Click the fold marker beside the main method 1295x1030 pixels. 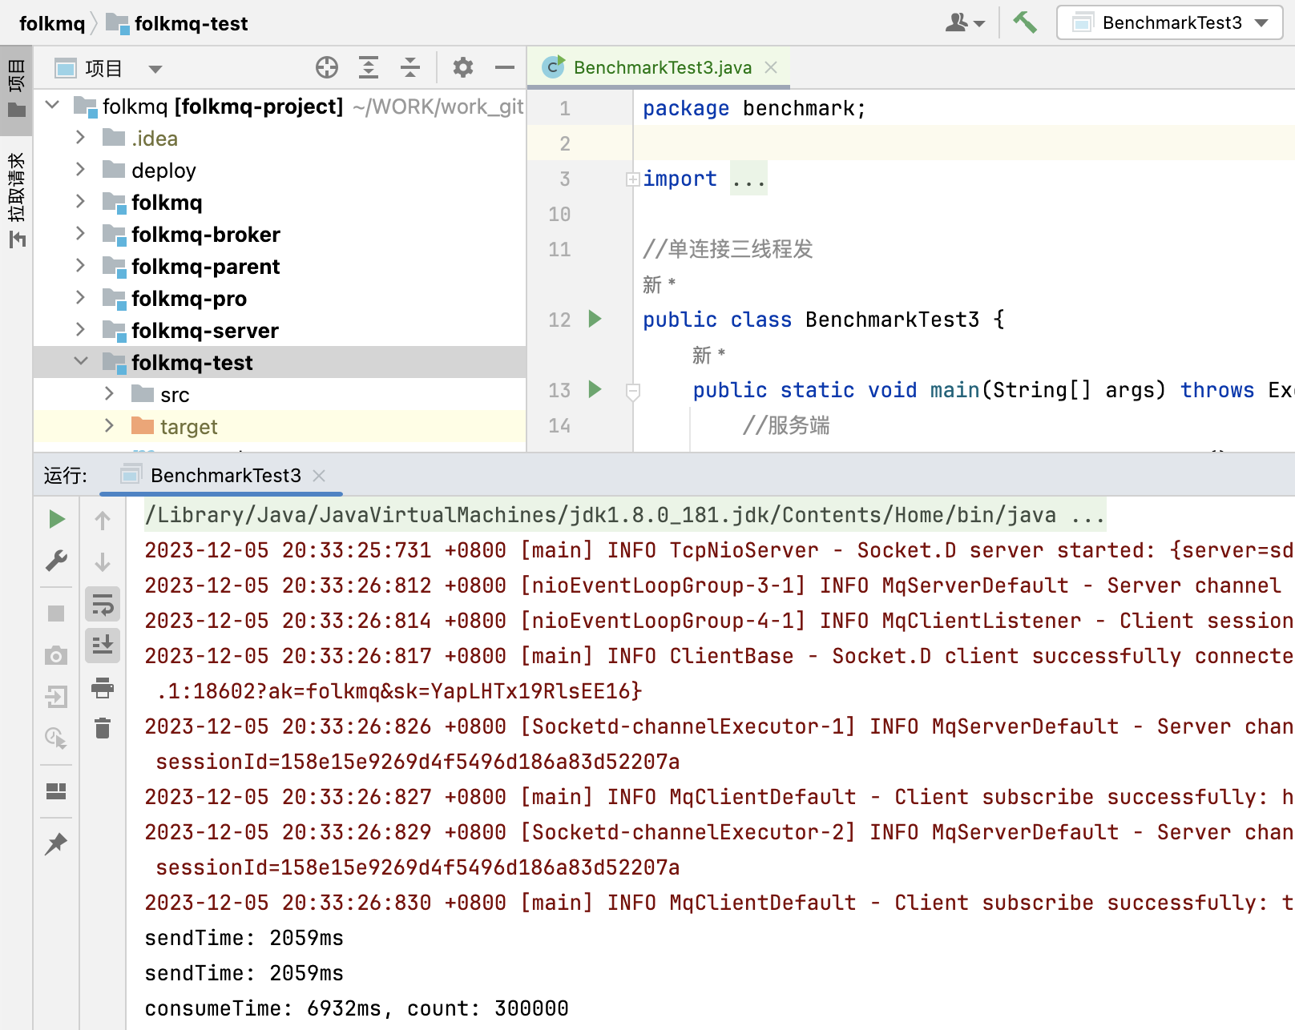pyautogui.click(x=632, y=391)
